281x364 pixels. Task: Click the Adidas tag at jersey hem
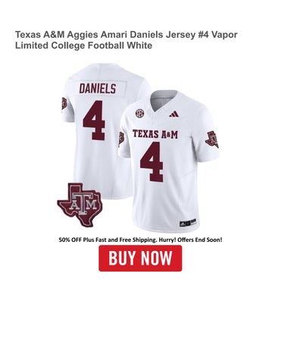click(188, 222)
